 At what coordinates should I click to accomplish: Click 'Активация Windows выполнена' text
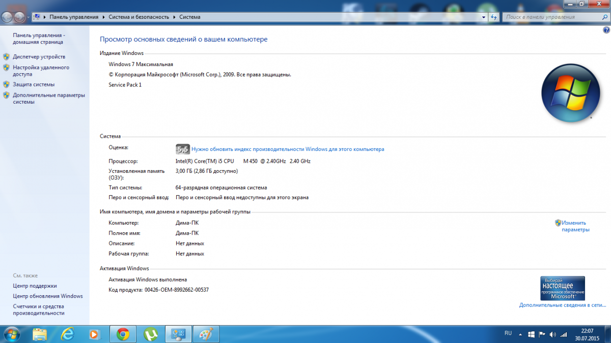(x=148, y=279)
